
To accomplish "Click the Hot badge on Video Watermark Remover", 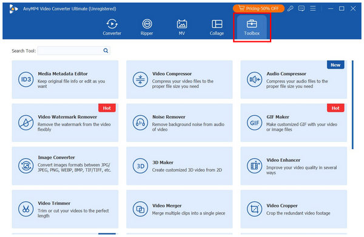I will tap(107, 108).
